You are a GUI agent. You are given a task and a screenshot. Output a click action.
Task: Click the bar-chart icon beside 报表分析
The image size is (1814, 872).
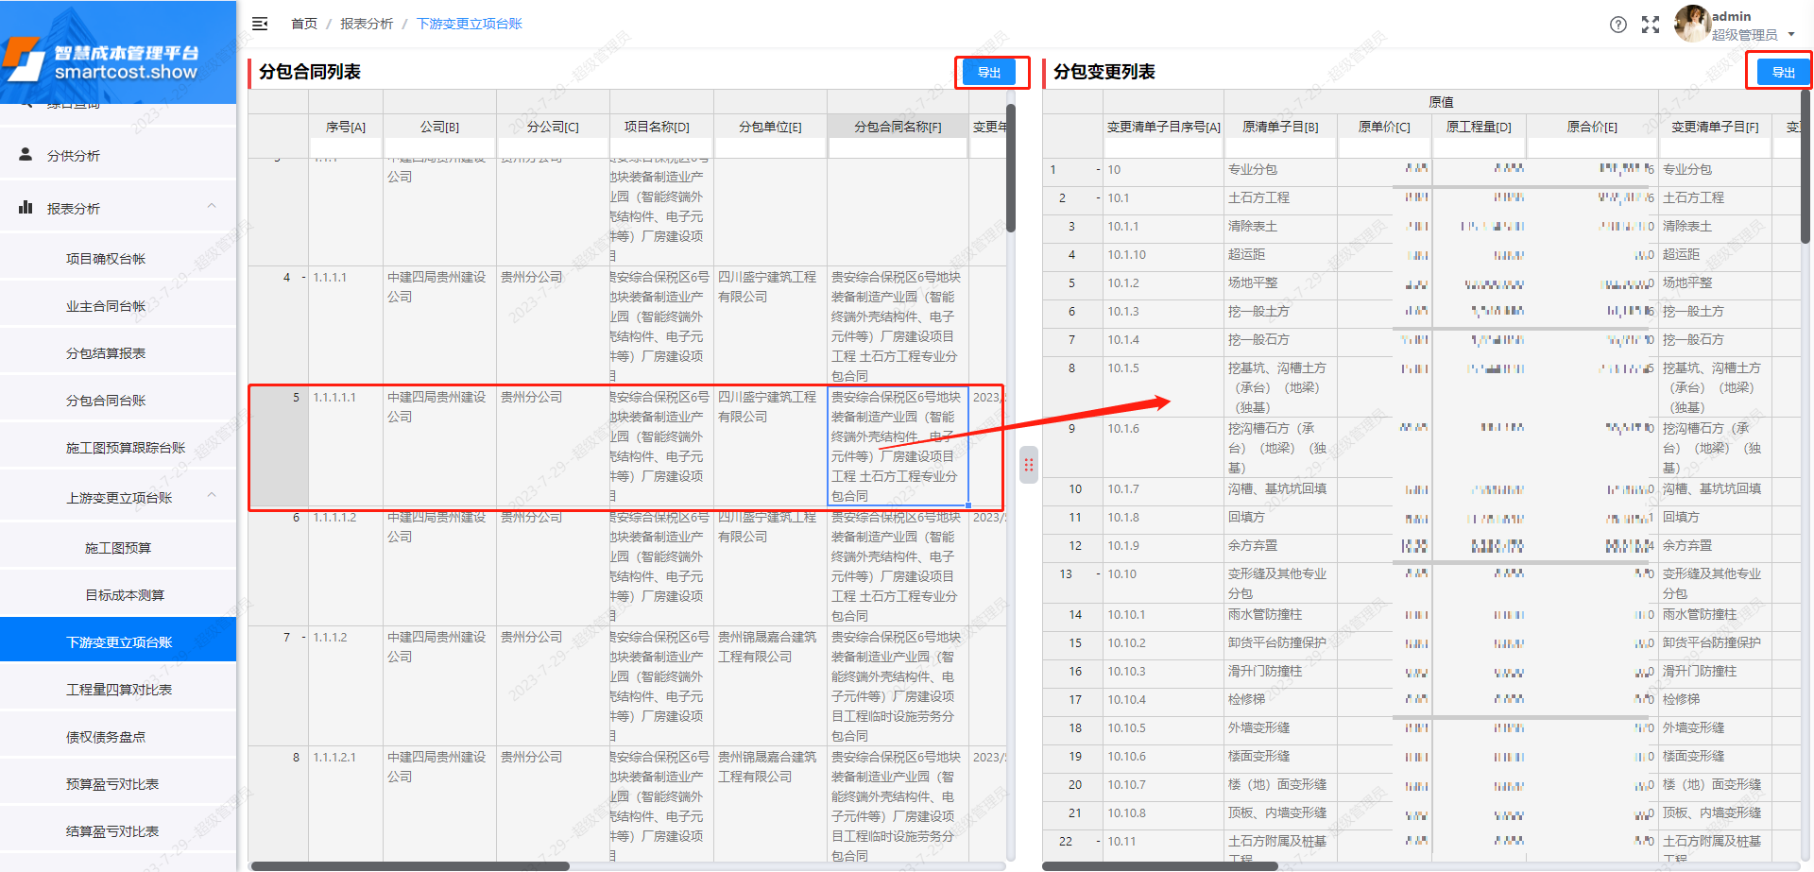point(26,207)
